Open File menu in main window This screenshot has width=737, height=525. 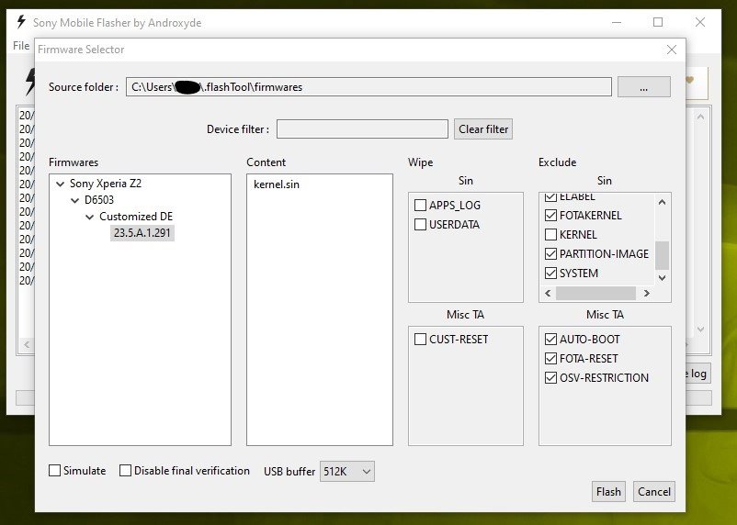click(x=21, y=46)
